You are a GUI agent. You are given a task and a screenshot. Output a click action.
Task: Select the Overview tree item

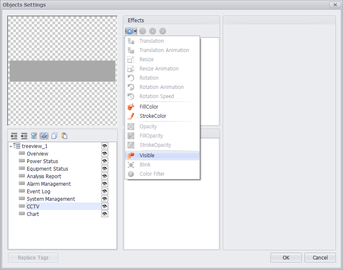[x=37, y=153]
